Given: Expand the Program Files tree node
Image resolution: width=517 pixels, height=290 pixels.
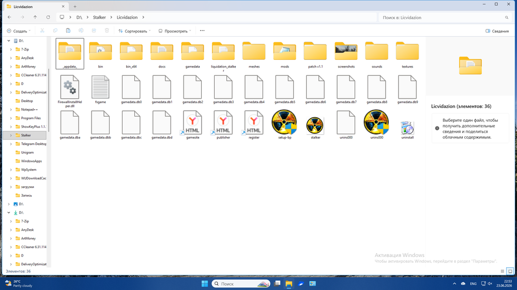Looking at the screenshot, I should tap(11, 118).
